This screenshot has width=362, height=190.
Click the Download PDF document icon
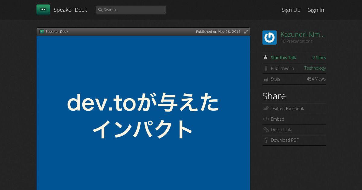pyautogui.click(x=266, y=140)
